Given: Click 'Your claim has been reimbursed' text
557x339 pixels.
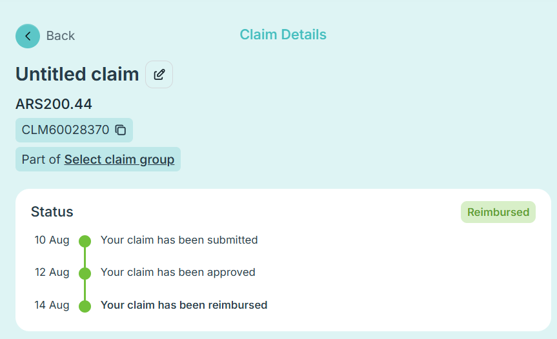Looking at the screenshot, I should tap(184, 305).
